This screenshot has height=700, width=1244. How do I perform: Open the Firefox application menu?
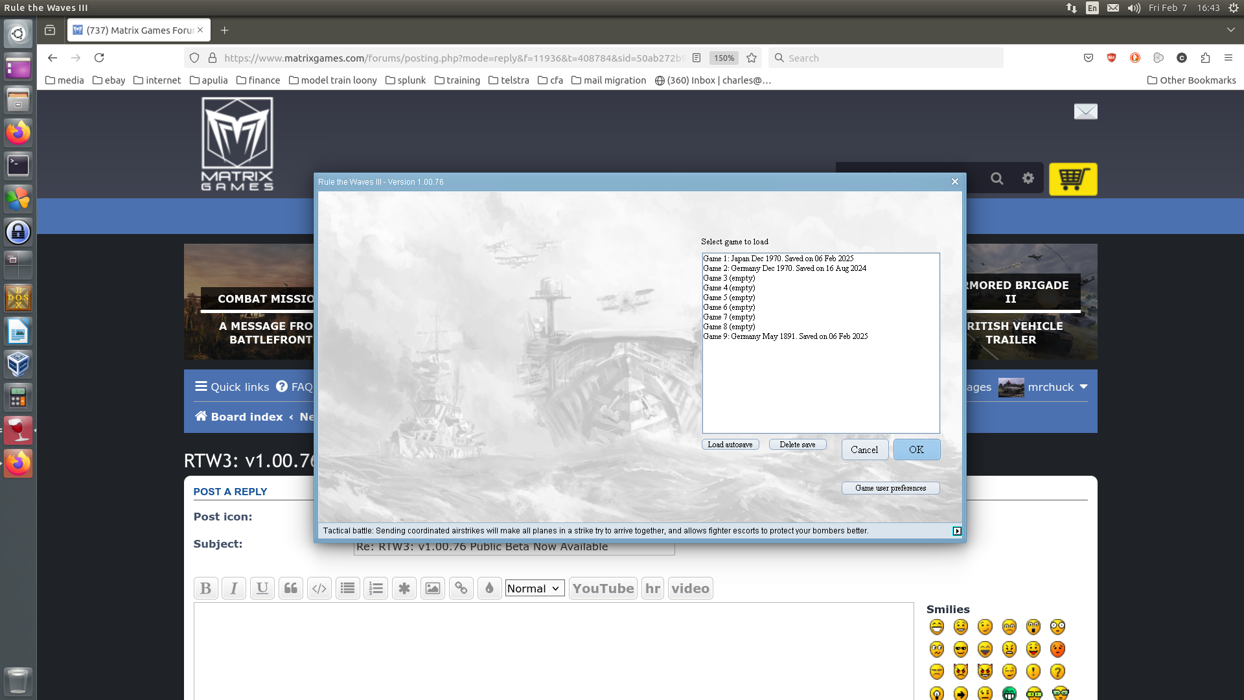[x=1228, y=58]
